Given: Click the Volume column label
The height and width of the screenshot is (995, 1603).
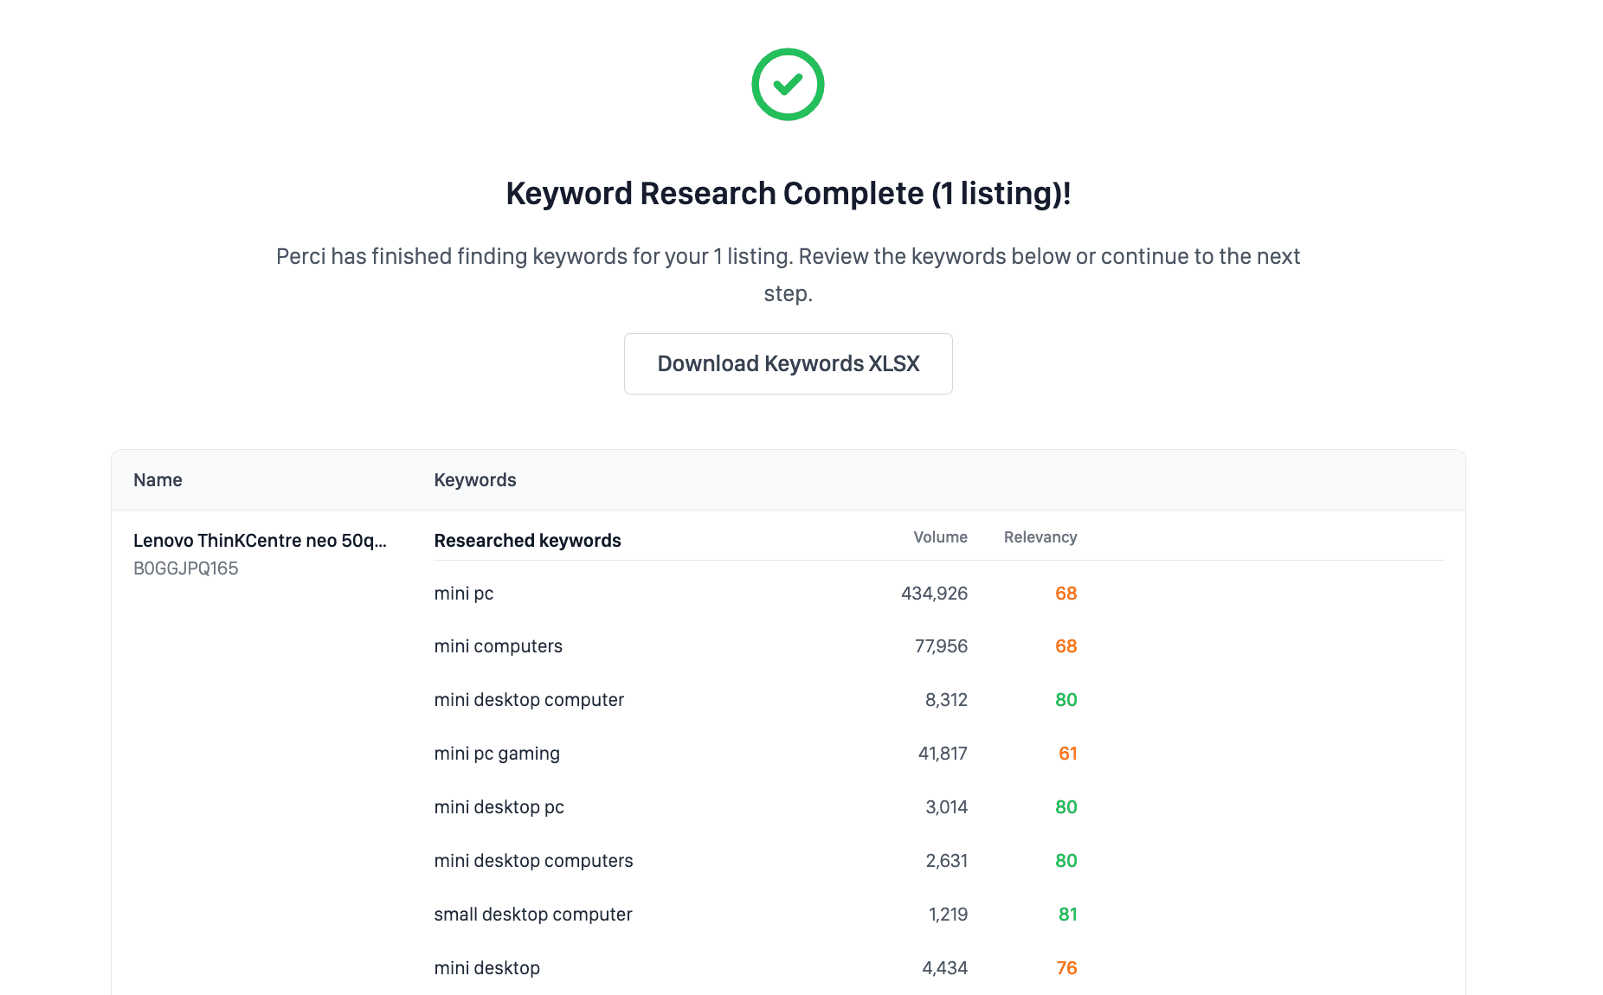Looking at the screenshot, I should [940, 537].
